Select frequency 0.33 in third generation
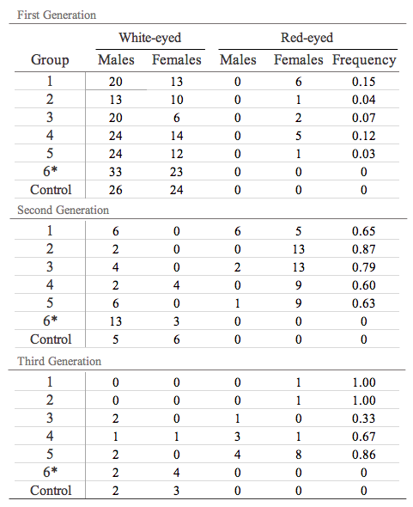 coord(363,418)
